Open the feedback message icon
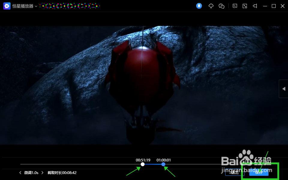The width and height of the screenshot is (288, 180). click(x=235, y=6)
